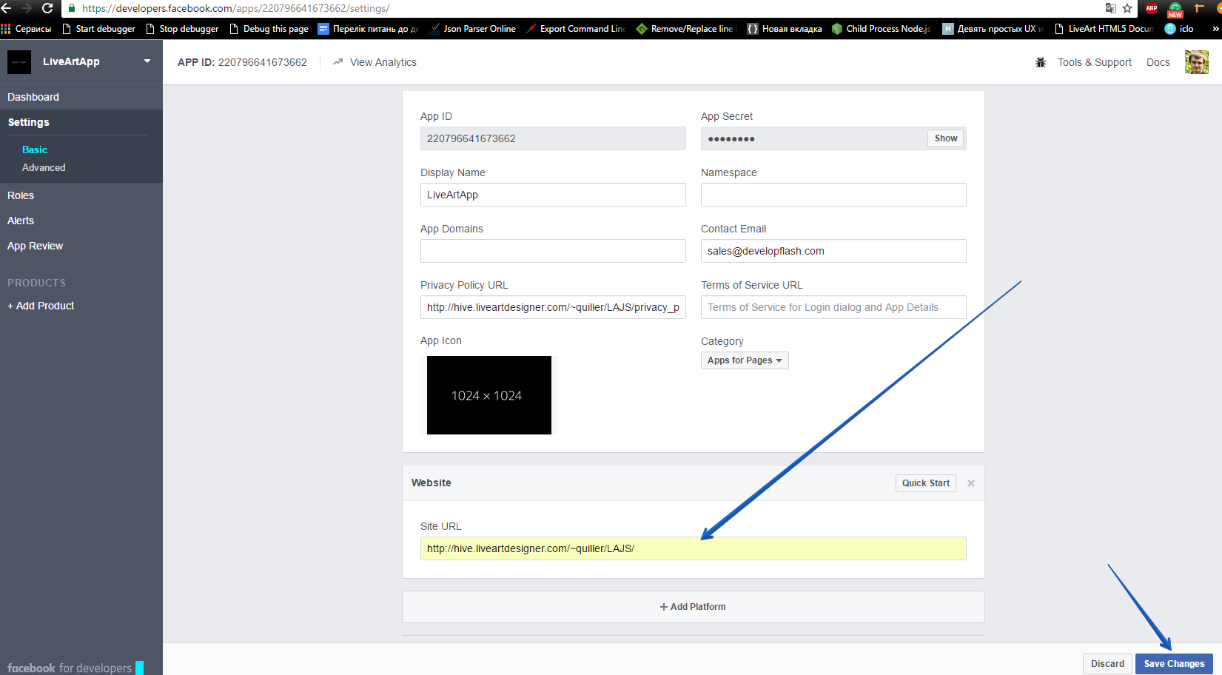
Task: Click the browser back arrow
Action: pyautogui.click(x=7, y=8)
